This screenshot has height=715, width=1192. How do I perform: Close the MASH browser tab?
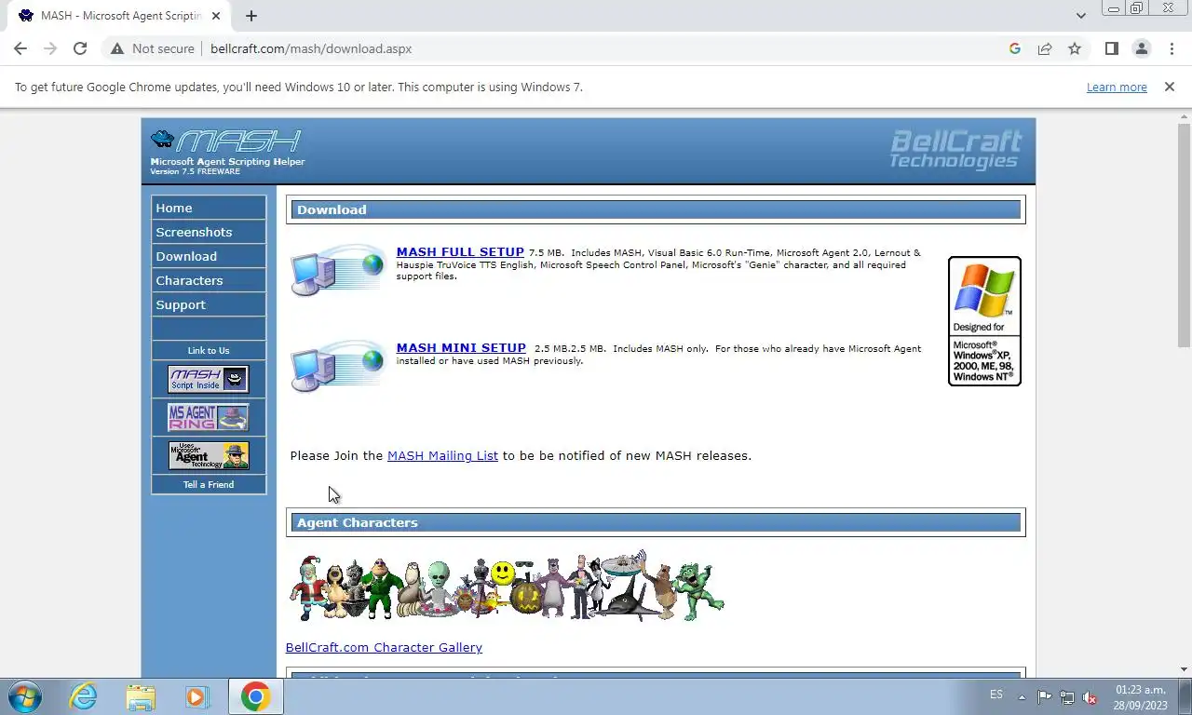tap(216, 16)
